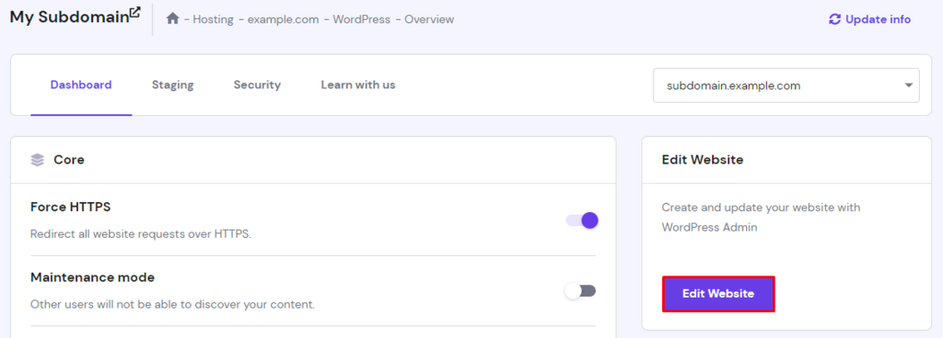Navigate to Hosting in the breadcrumb
This screenshot has width=943, height=338.
click(x=213, y=19)
